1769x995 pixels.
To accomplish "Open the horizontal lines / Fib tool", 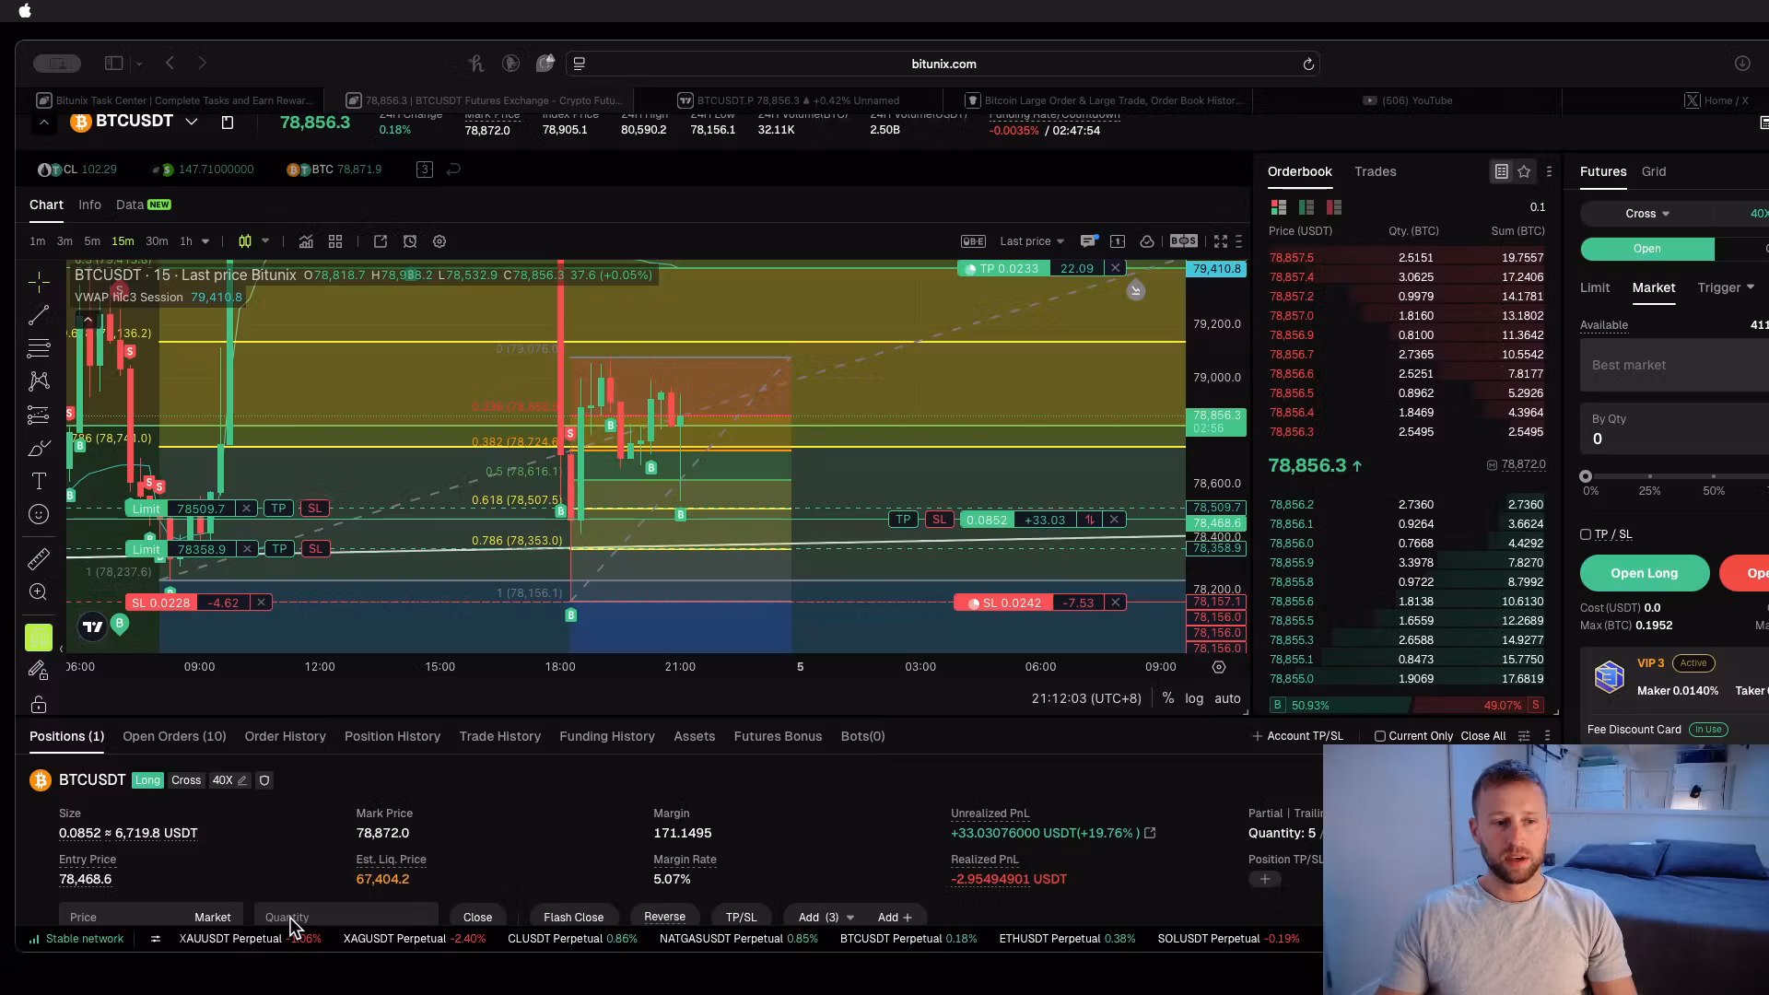I will 39,348.
